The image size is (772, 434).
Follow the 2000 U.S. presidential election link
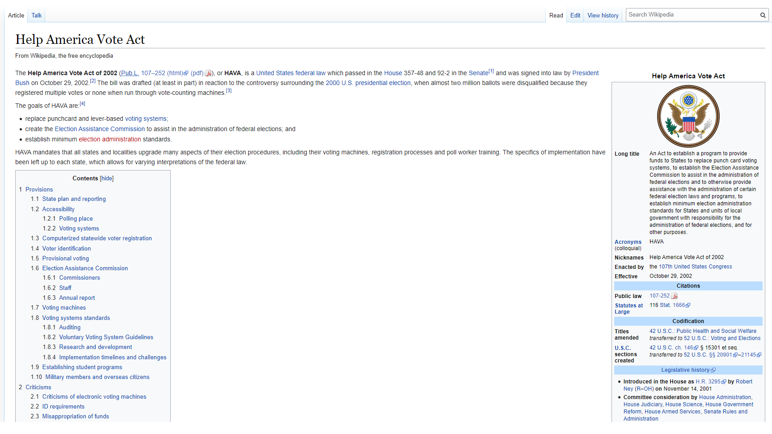368,83
